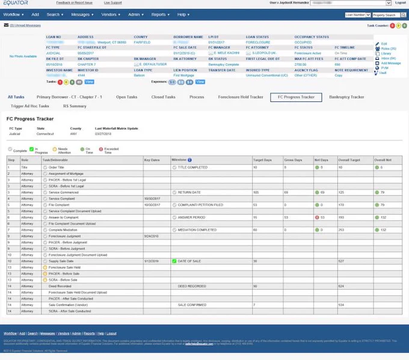The width and height of the screenshot is (409, 360).
Task: Click the Logout link at top
Action: coord(400,2)
